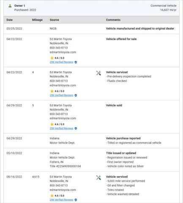Click Title #22549090000104 text
This screenshot has width=183, height=203.
65,166
